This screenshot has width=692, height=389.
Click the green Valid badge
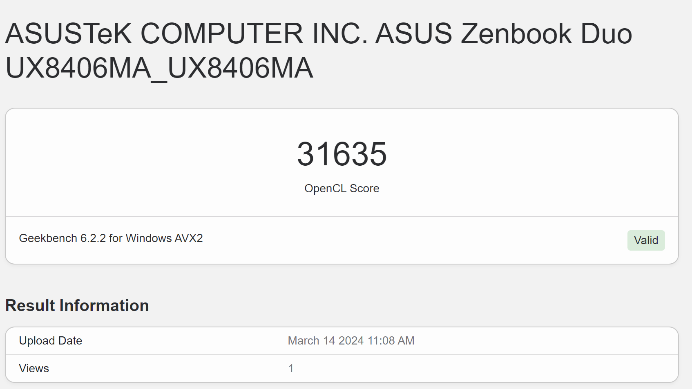646,240
